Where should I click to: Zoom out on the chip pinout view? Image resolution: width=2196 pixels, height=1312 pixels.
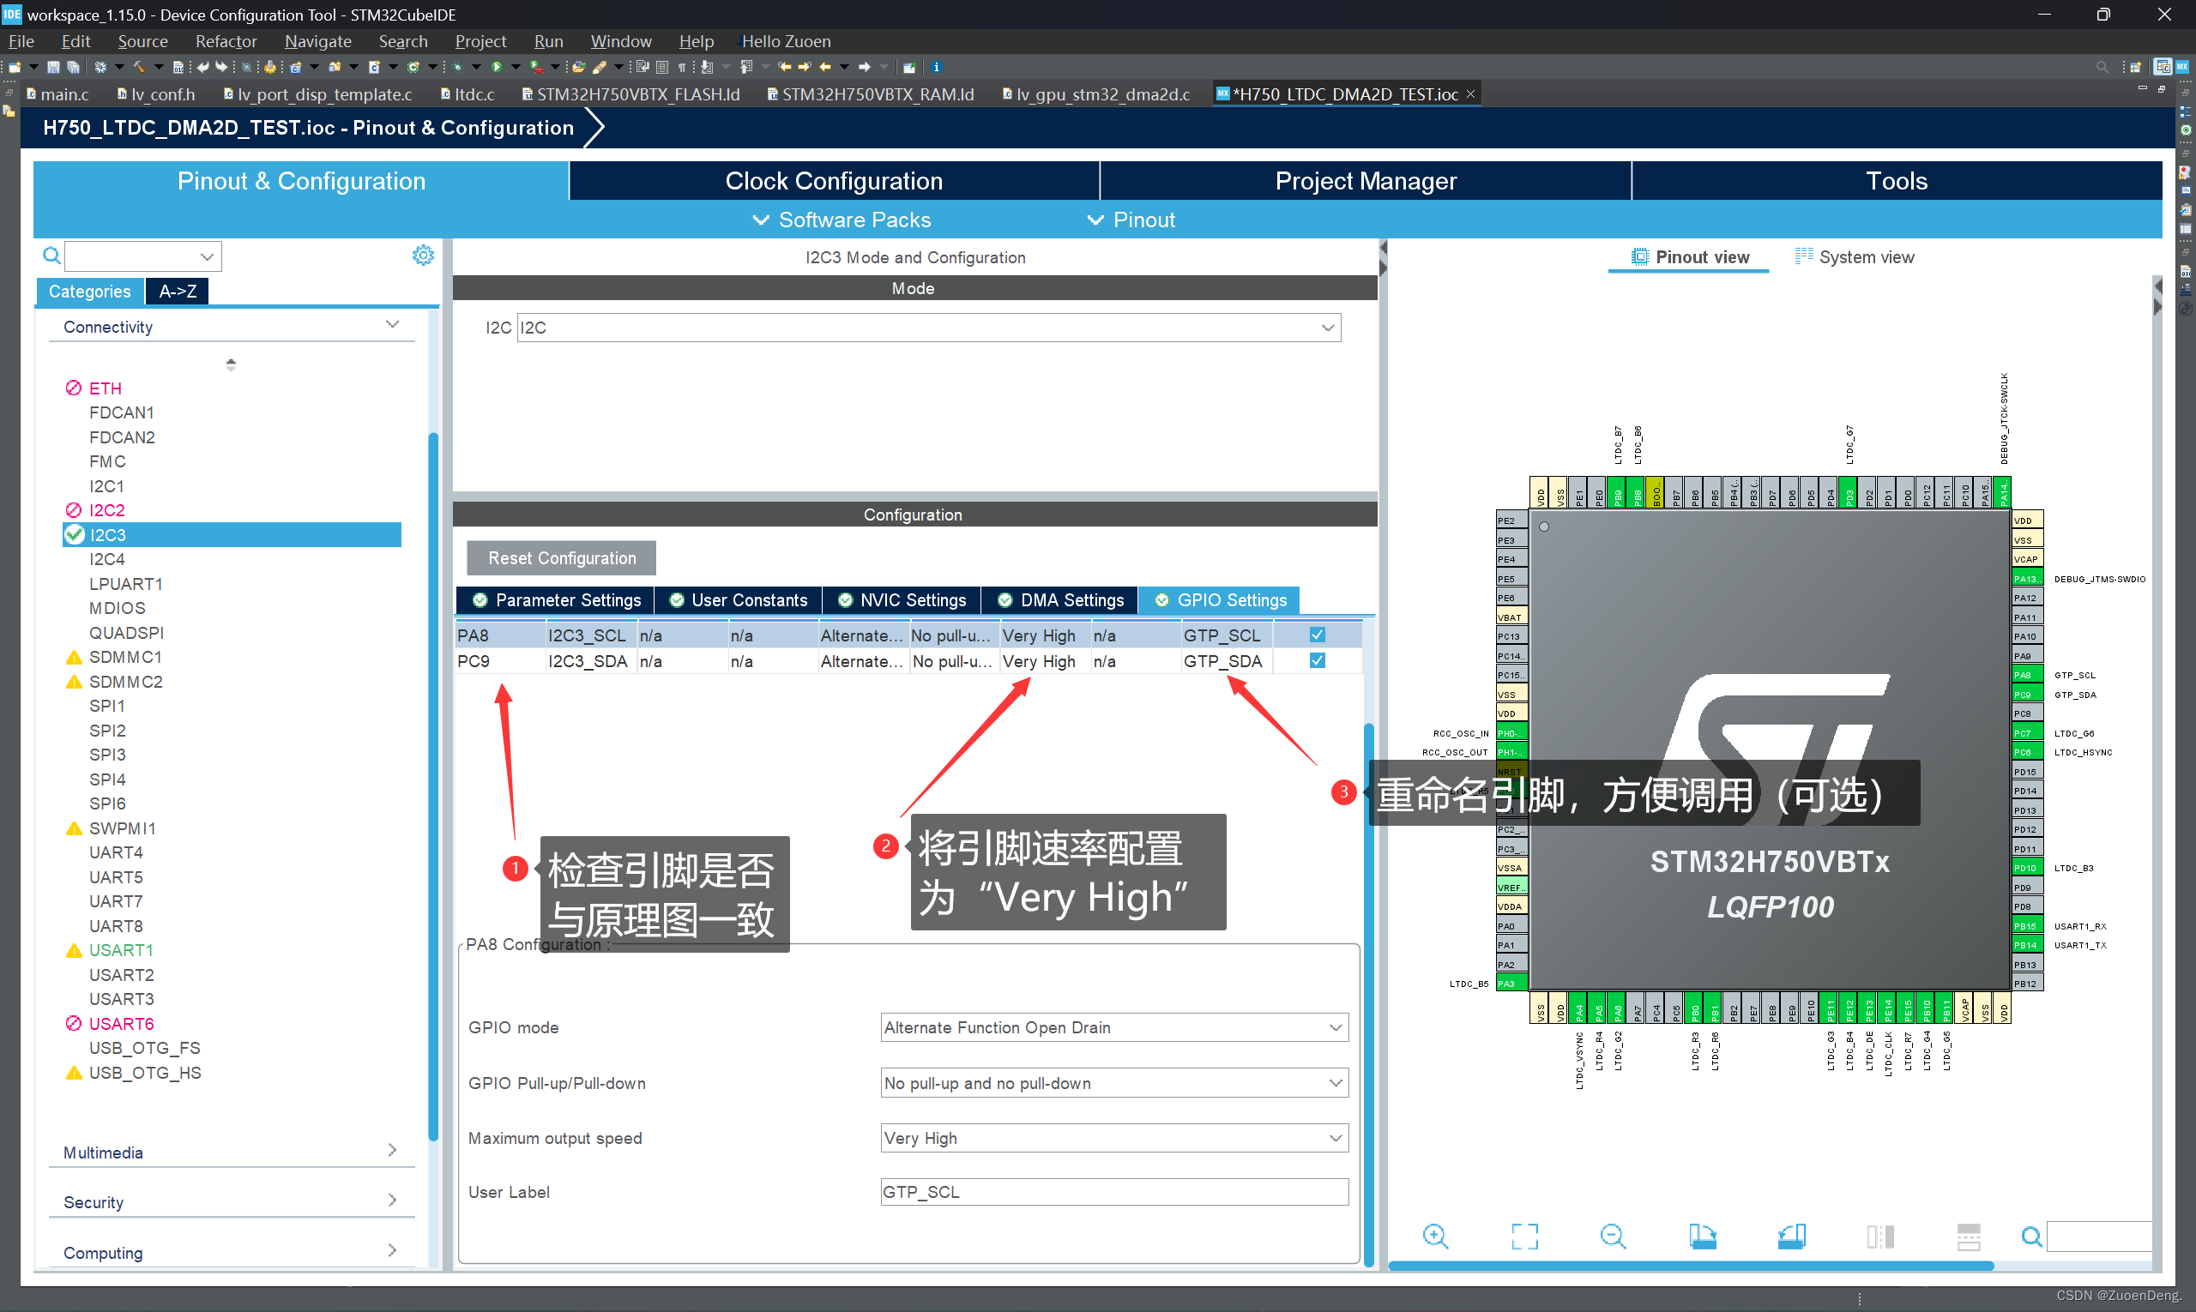coord(1614,1236)
